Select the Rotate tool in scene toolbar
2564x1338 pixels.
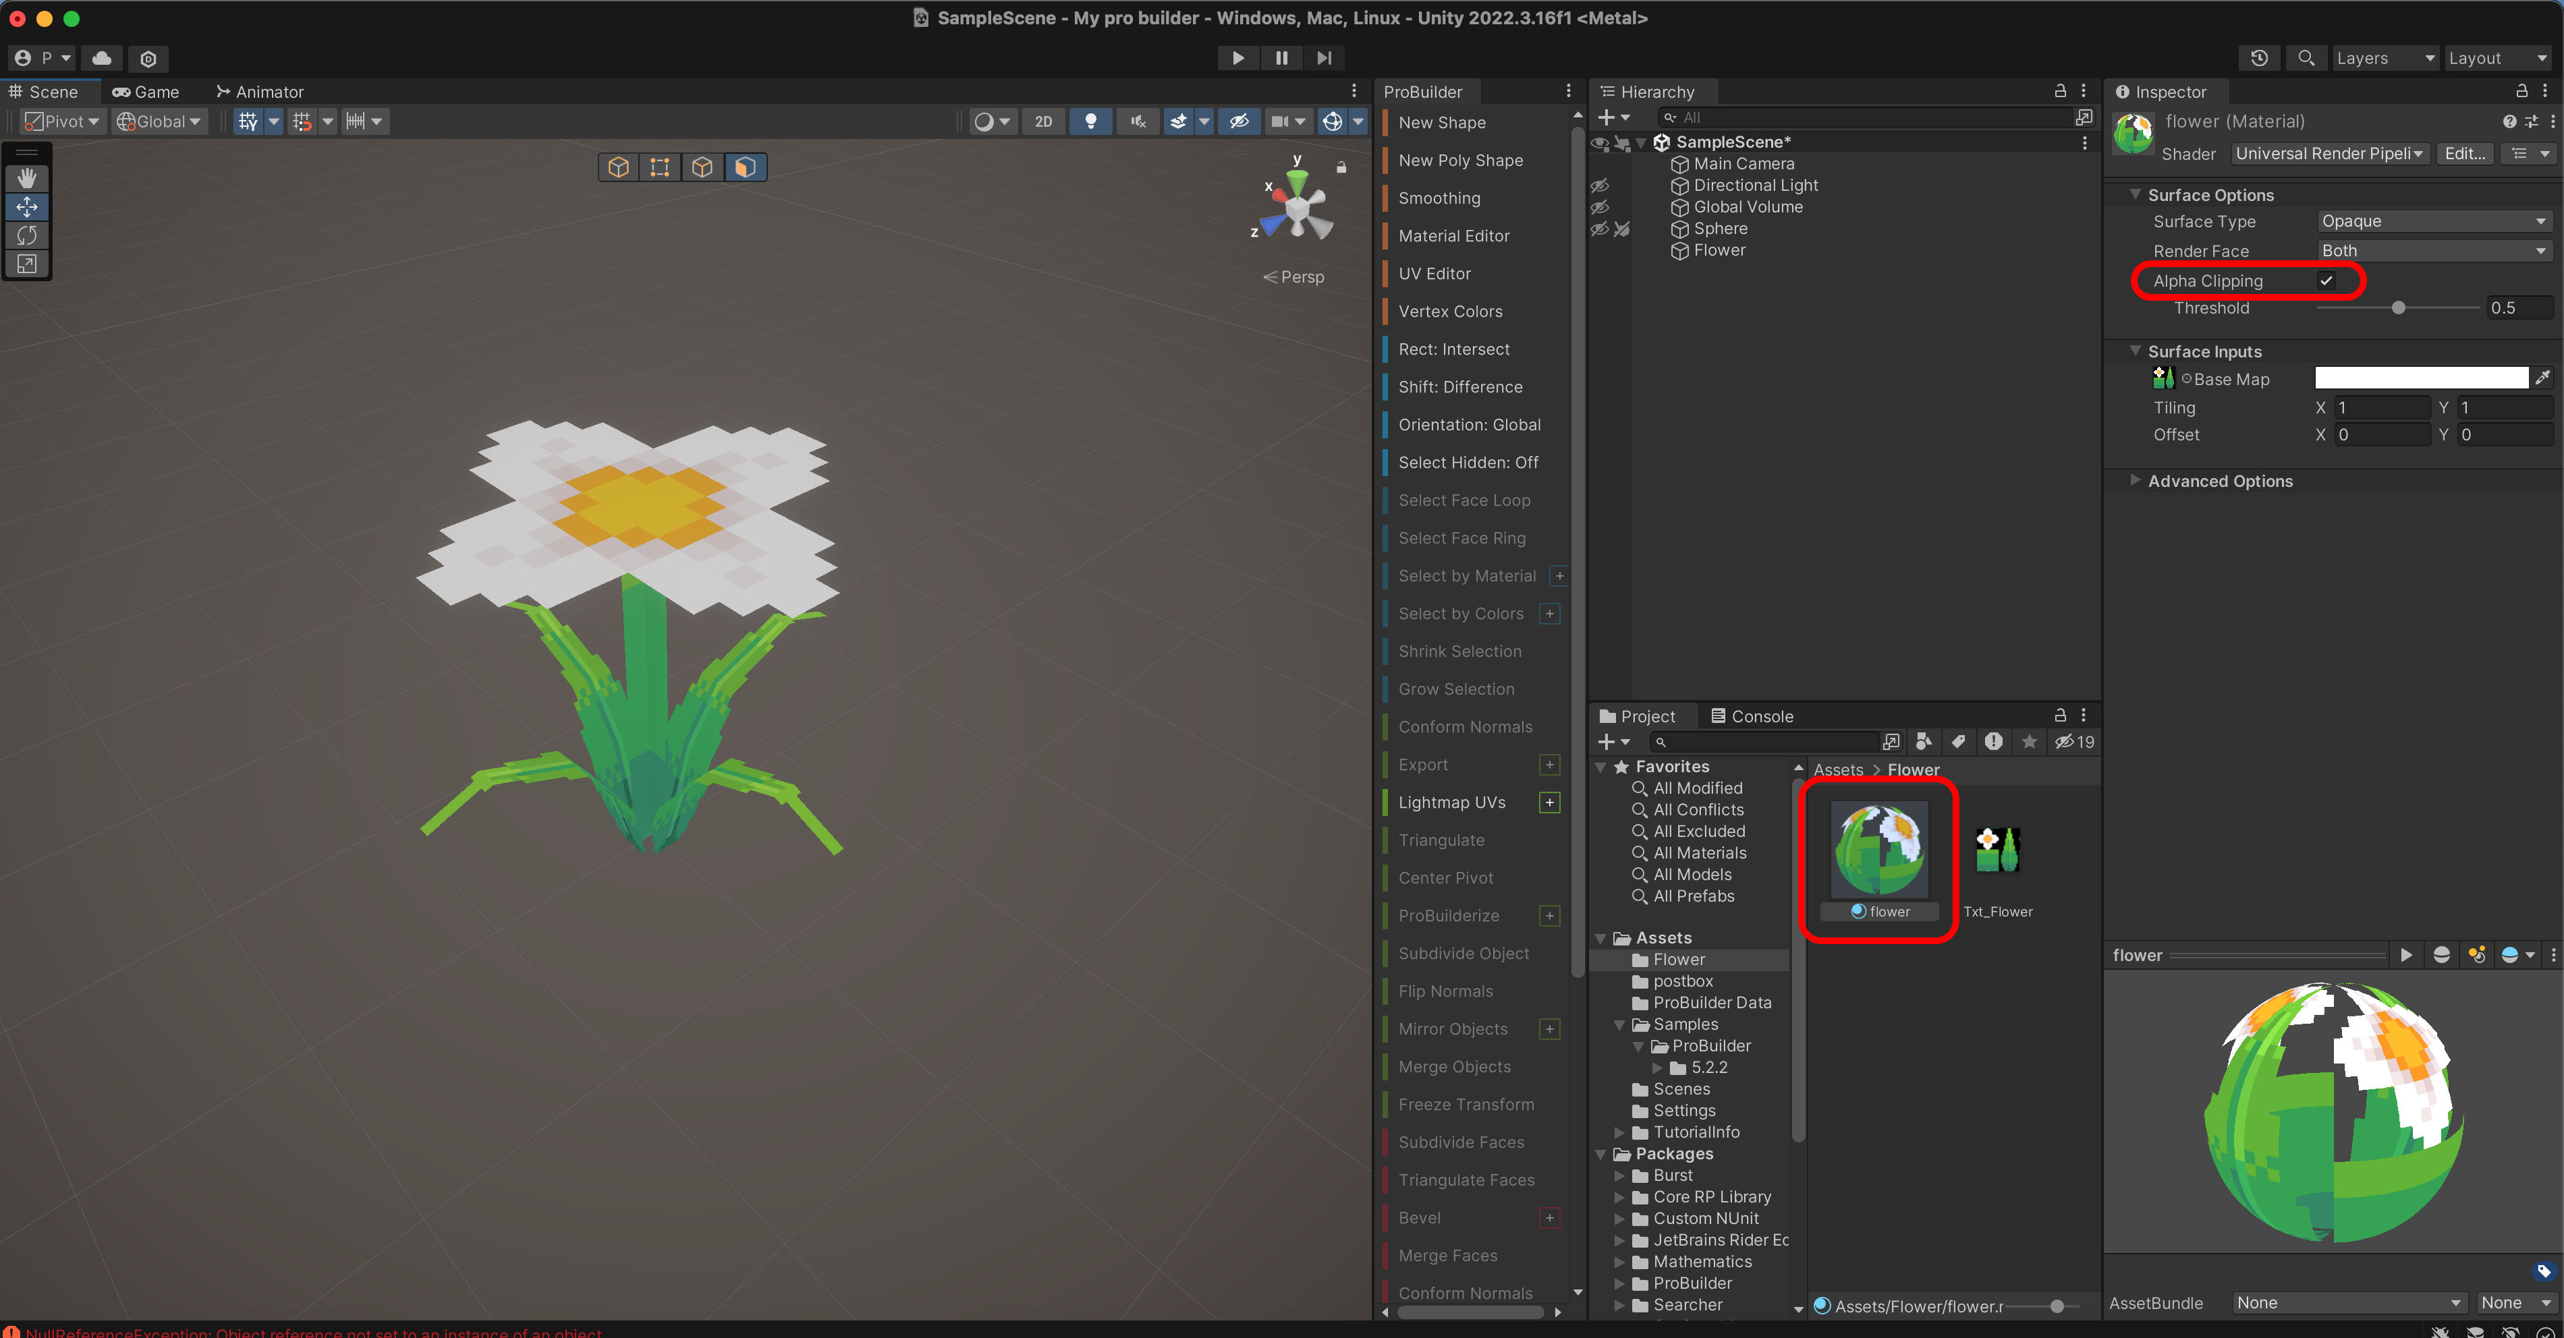pyautogui.click(x=27, y=236)
